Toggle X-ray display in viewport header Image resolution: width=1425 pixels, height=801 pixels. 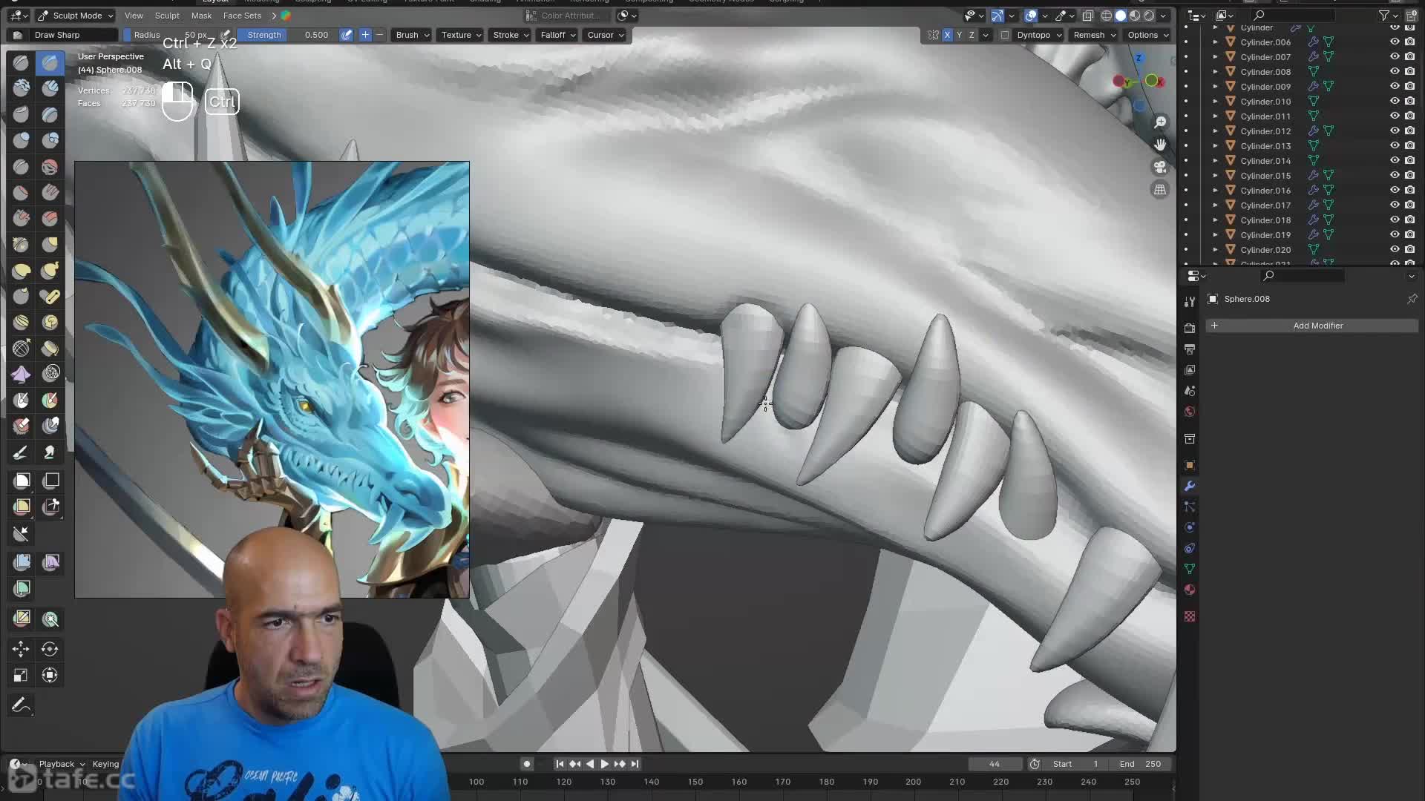tap(1088, 16)
